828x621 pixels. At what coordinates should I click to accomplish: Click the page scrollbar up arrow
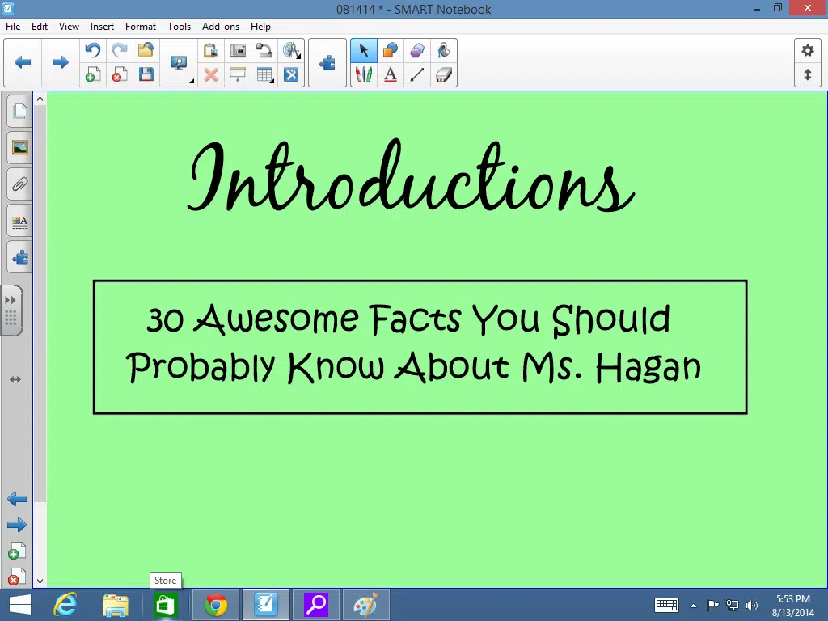pos(40,99)
